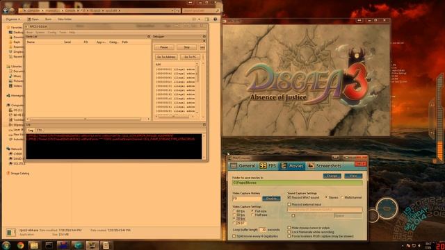Open File Explorer folder icon on taskbar
The width and height of the screenshot is (445, 250).
click(34, 245)
